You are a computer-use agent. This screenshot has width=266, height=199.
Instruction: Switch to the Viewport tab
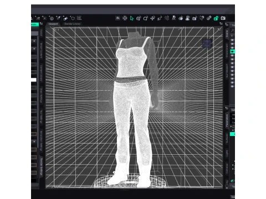point(53,24)
